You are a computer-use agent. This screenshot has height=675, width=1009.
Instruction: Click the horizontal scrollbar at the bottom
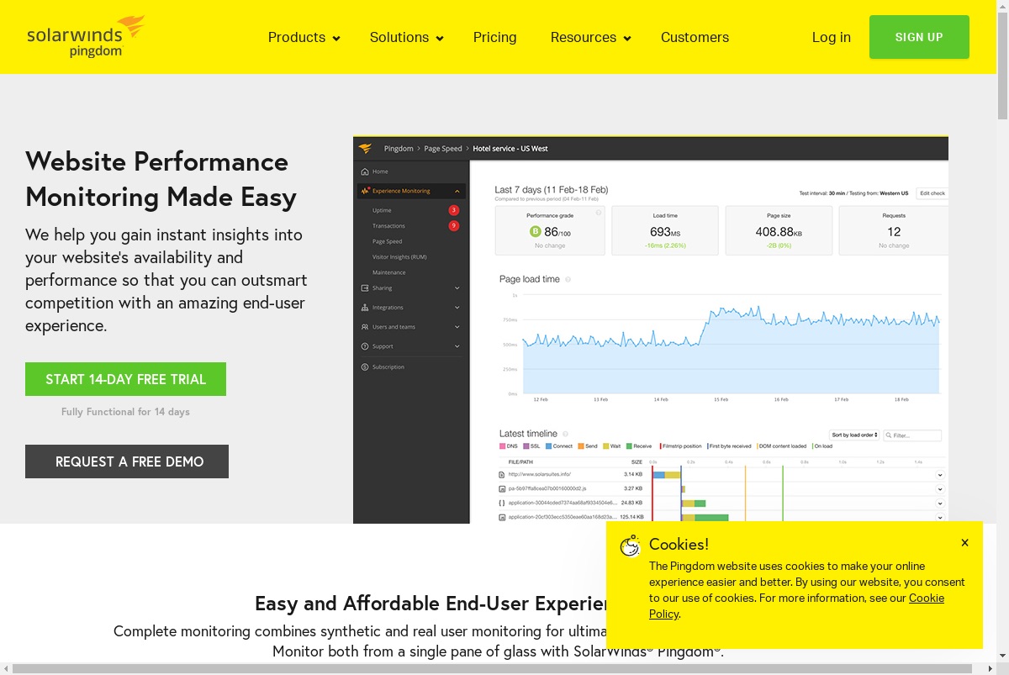(492, 668)
